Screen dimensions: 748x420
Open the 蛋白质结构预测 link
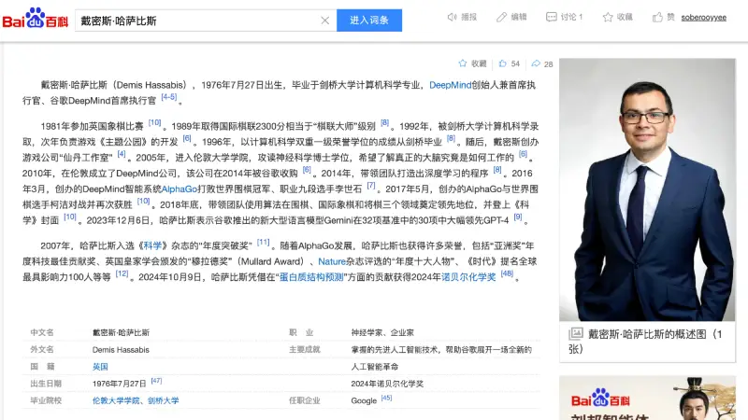coord(311,277)
